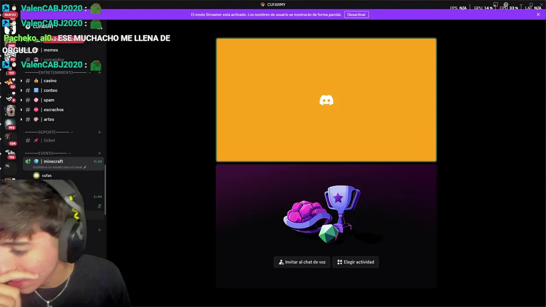Screen dimensions: 546x307
Task: Select the minecraft voice channel
Action: click(63, 164)
